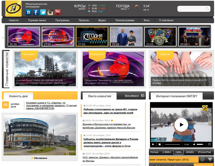Open the news calendar icon beside Все новости
Viewport: 215px width, 166px height.
tap(143, 96)
